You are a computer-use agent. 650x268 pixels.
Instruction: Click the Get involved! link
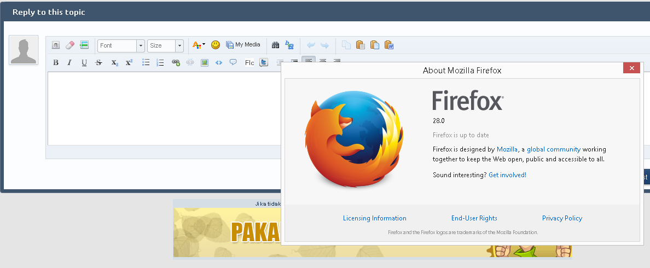507,175
